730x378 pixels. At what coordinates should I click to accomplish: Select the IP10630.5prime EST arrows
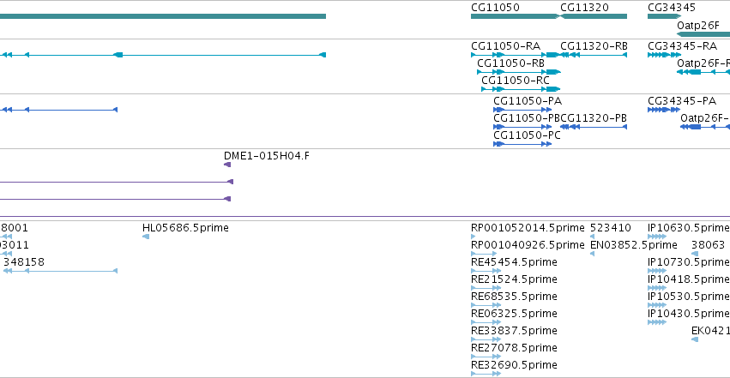tap(657, 237)
